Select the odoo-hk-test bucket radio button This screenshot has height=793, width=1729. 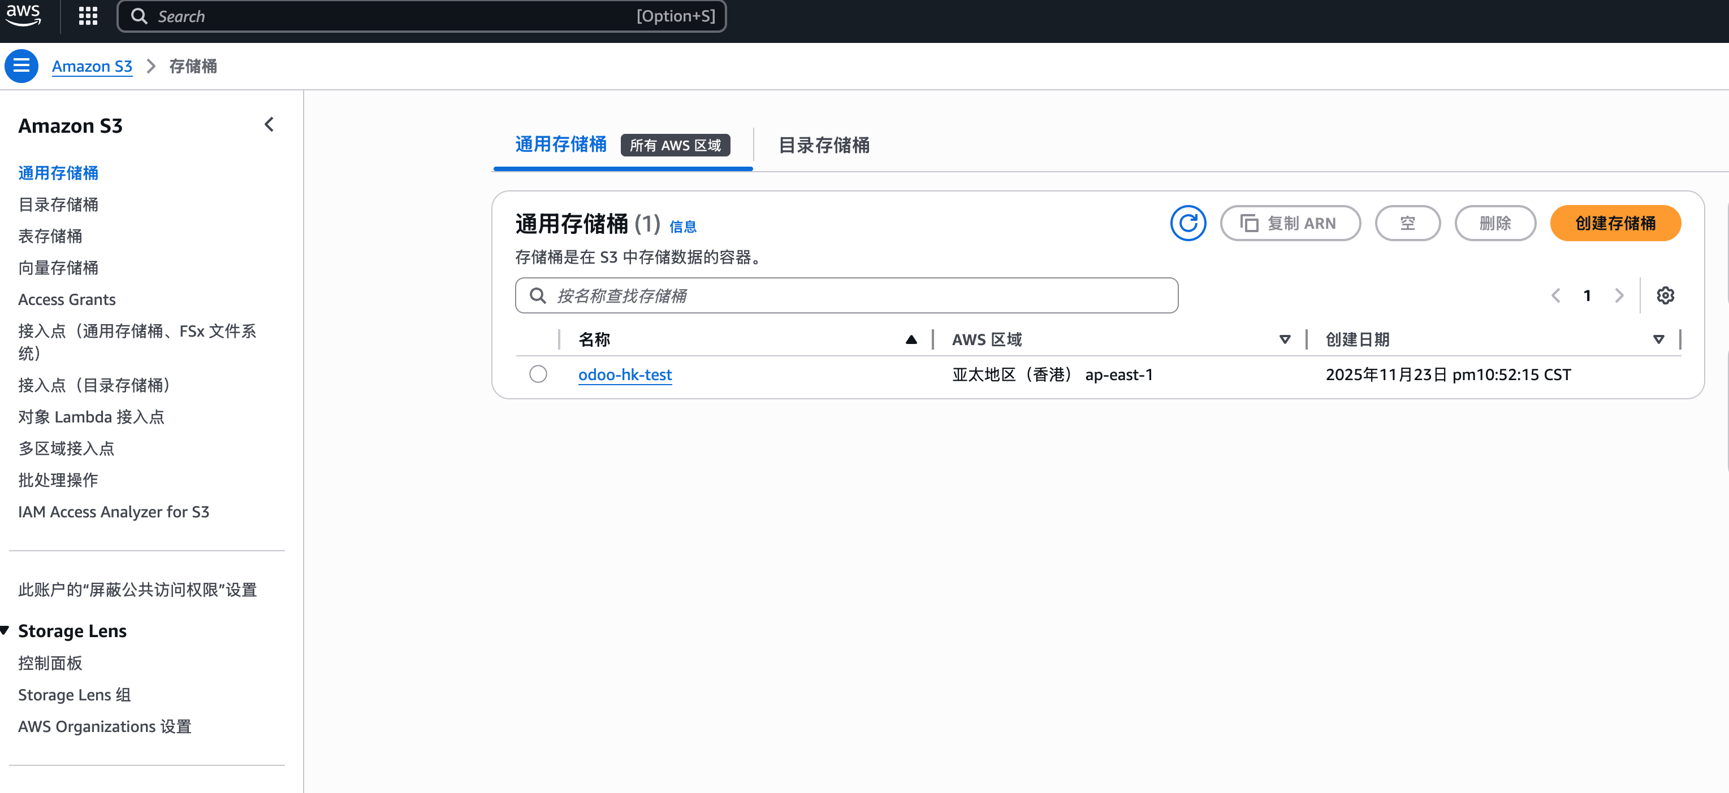538,374
